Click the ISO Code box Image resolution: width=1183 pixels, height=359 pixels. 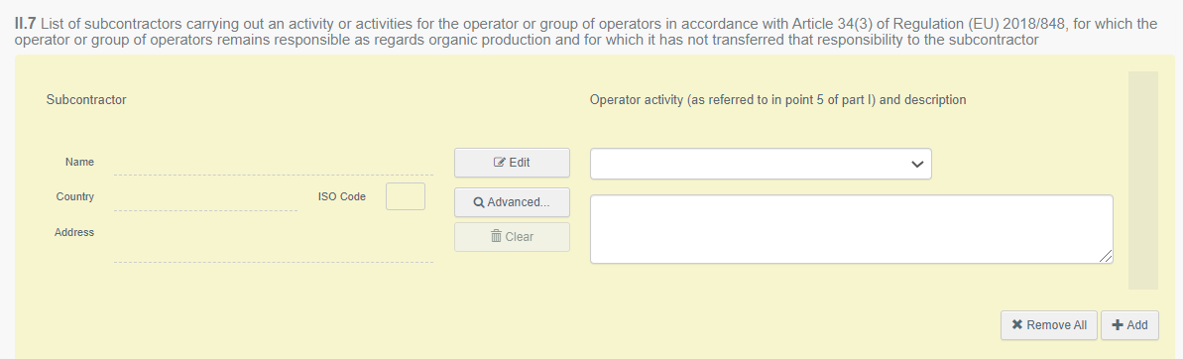tap(406, 196)
